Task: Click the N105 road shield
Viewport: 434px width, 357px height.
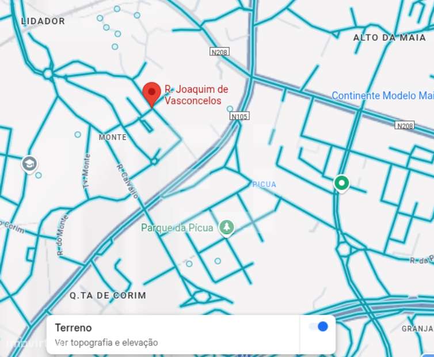Action: [239, 116]
